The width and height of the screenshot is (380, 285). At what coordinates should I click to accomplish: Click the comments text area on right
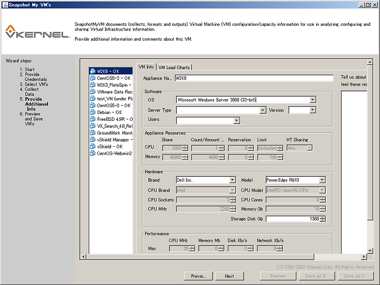354,172
